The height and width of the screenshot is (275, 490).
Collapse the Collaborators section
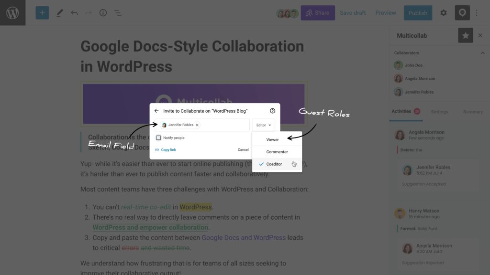pos(482,53)
